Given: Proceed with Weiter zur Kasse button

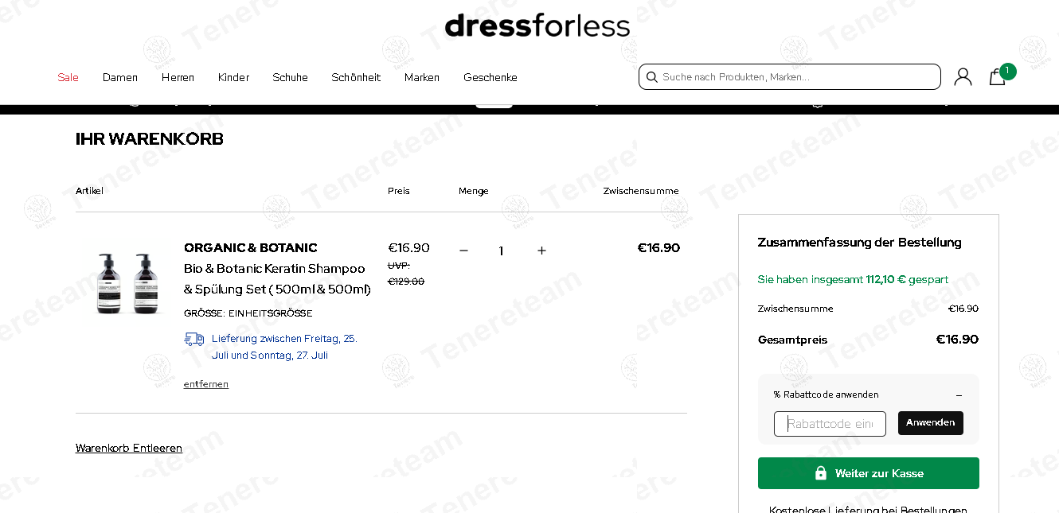Looking at the screenshot, I should coord(869,473).
